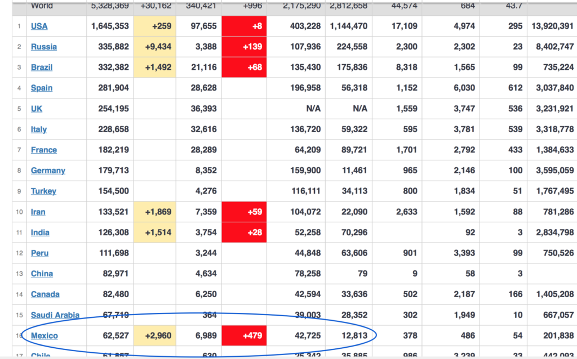Open the India country link
The image size is (577, 359).
click(40, 232)
